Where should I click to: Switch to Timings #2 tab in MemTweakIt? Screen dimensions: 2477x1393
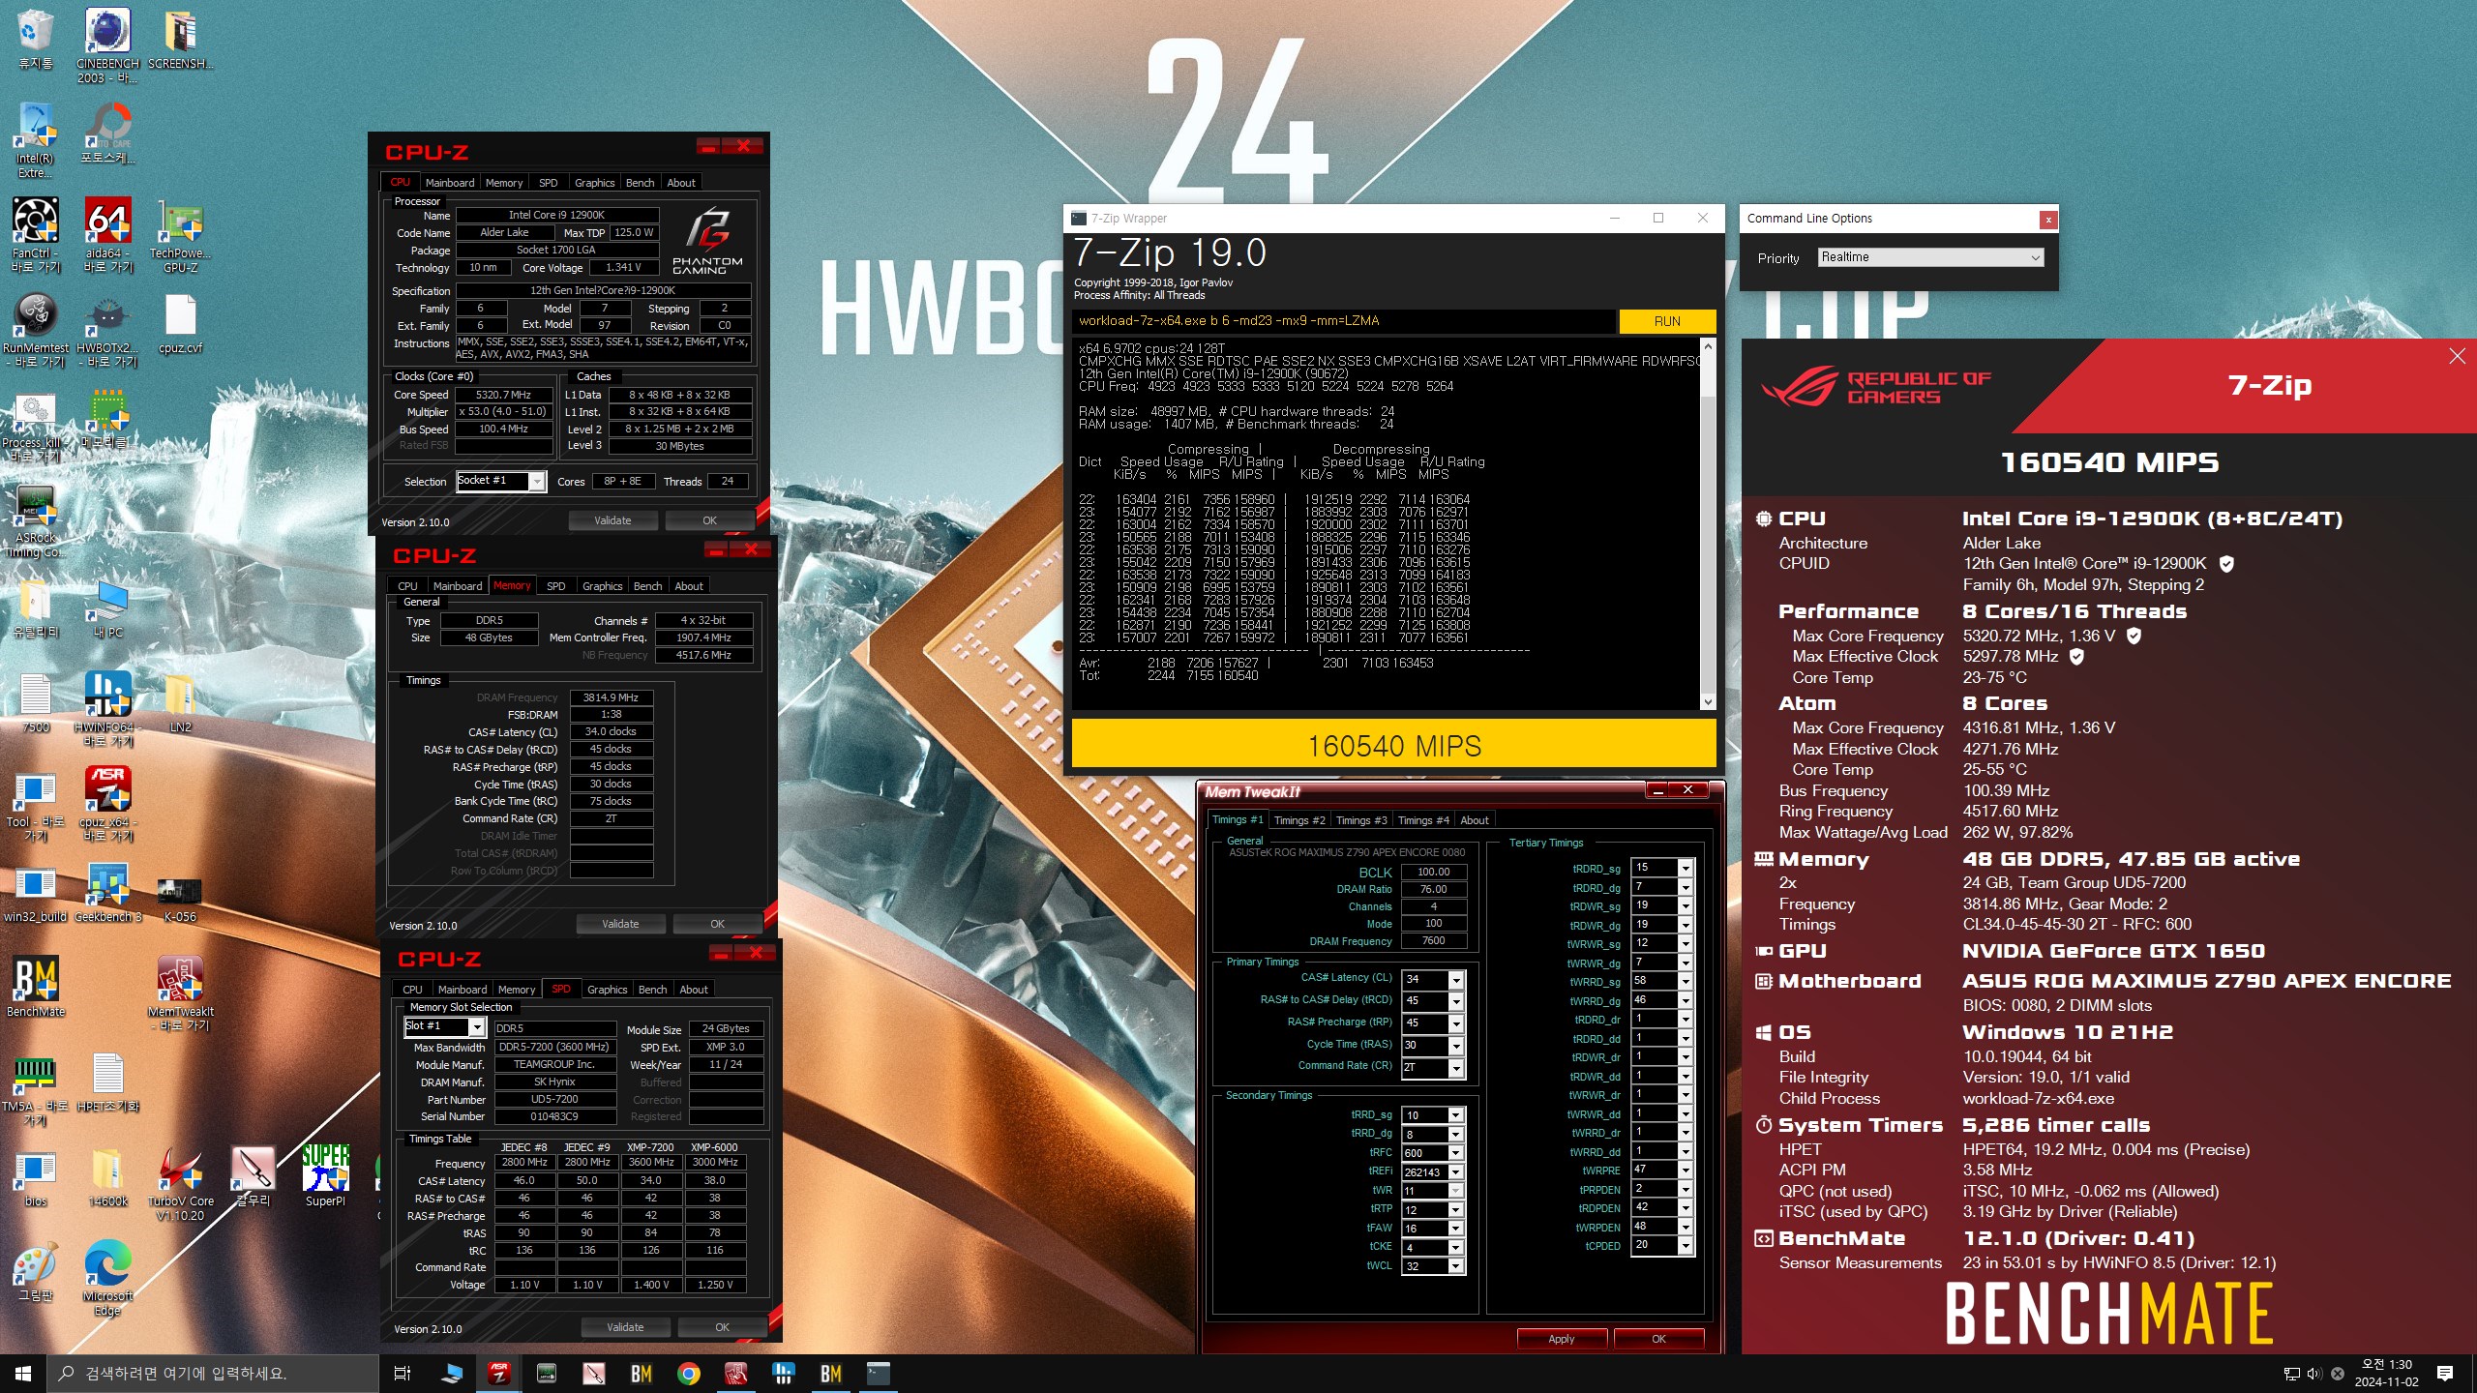click(1299, 820)
